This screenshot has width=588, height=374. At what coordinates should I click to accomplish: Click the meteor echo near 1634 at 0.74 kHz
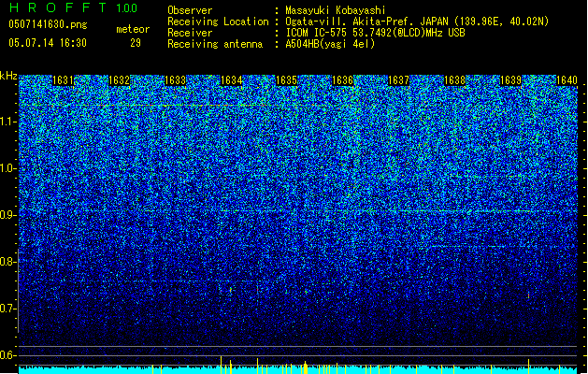click(x=230, y=290)
